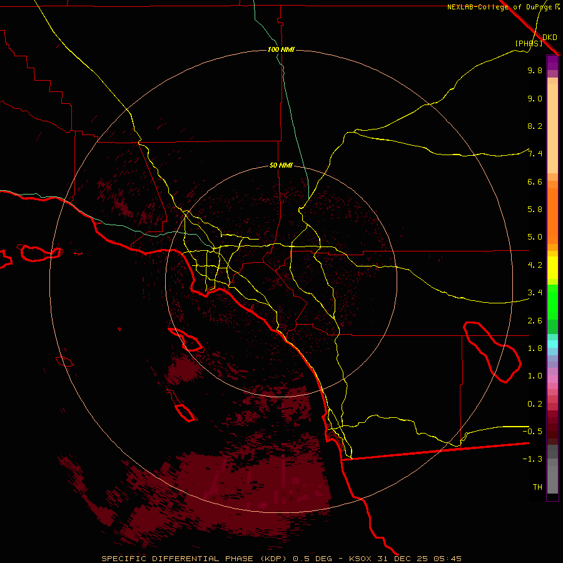Viewport: 563px width, 563px height.
Task: Pick the purple top segment of color bar
Action: pos(552,63)
